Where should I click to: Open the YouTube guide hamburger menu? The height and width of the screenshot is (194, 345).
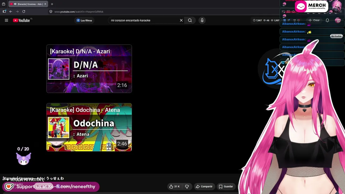[x=6, y=20]
